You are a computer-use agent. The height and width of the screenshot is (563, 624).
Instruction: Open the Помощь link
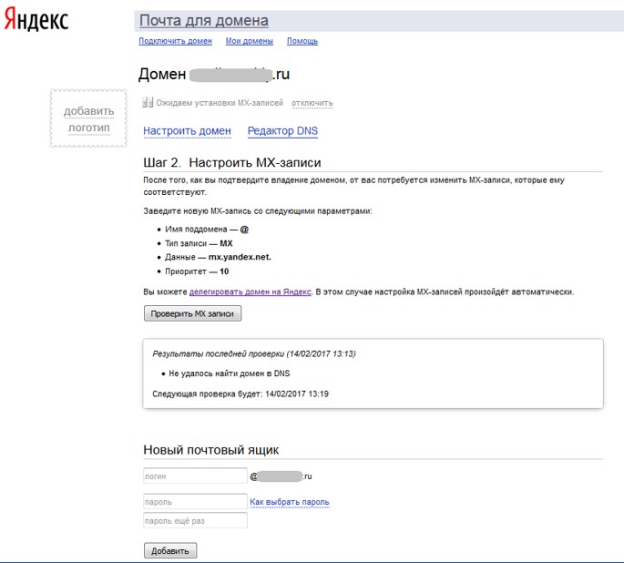[x=302, y=41]
